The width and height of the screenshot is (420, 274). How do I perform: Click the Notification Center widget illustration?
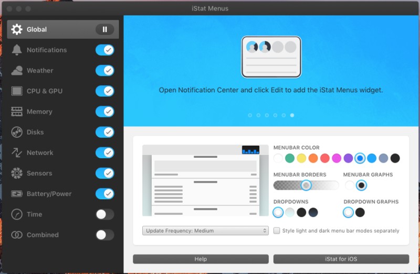[x=271, y=57]
